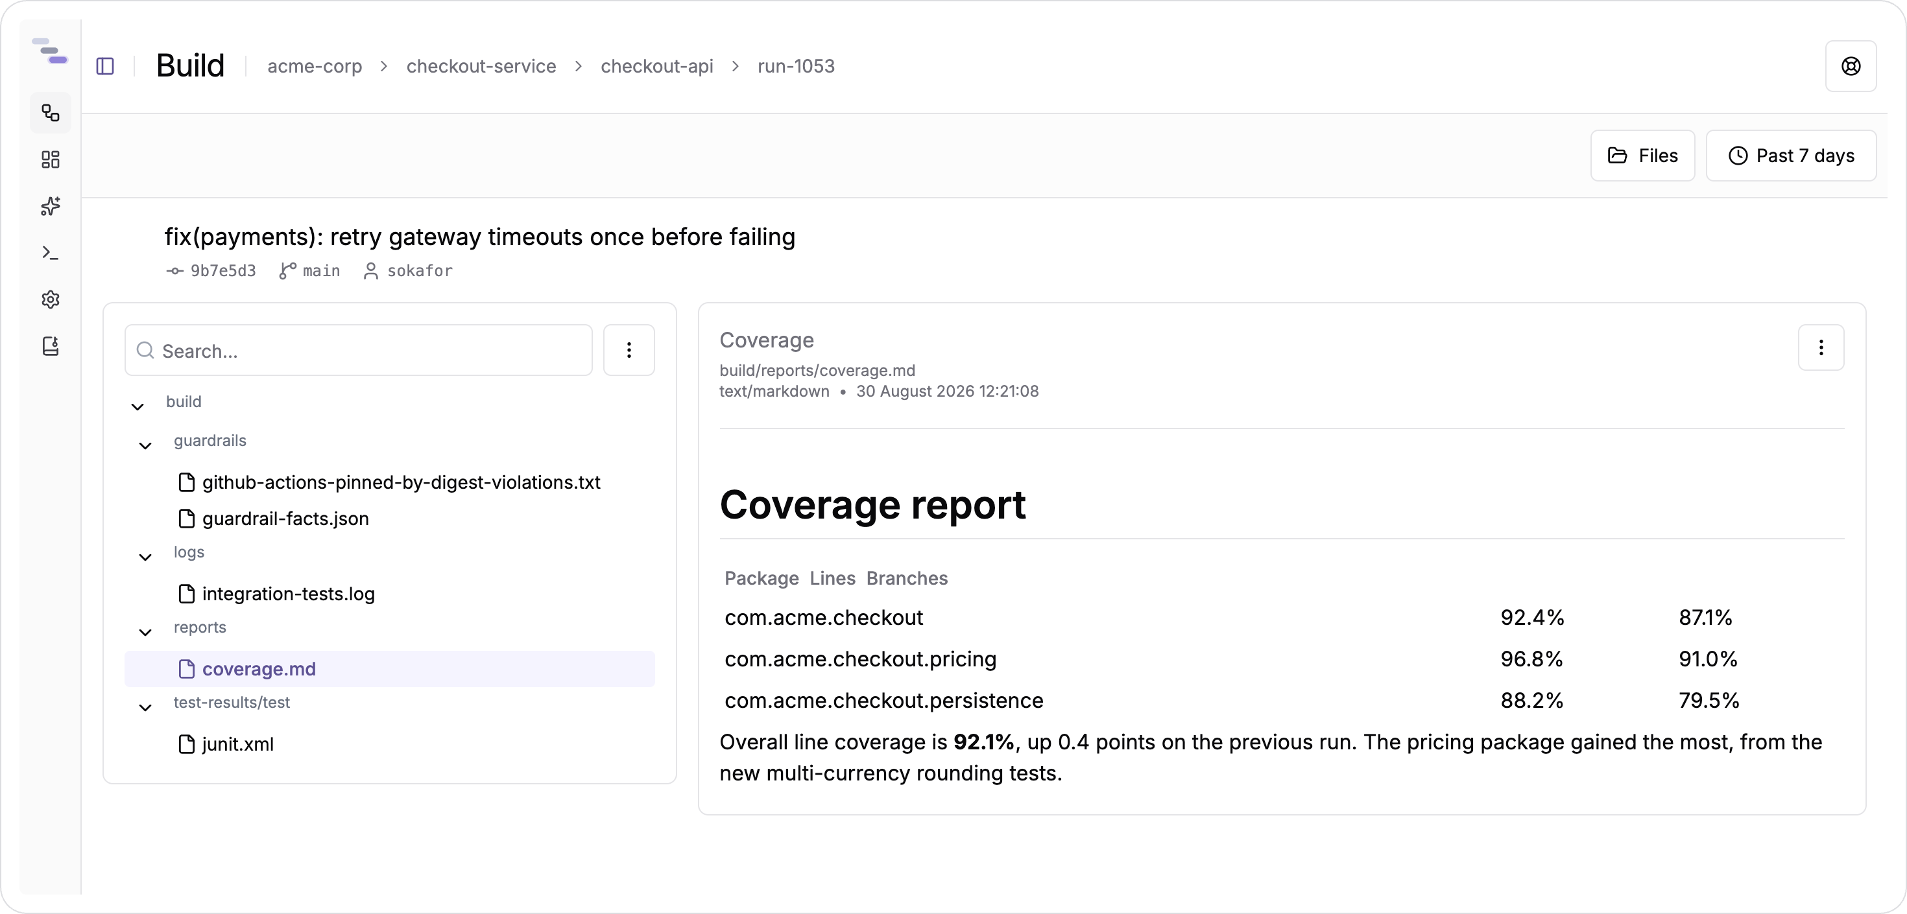This screenshot has height=914, width=1907.
Task: Focus the file Search field
Action: (x=358, y=351)
